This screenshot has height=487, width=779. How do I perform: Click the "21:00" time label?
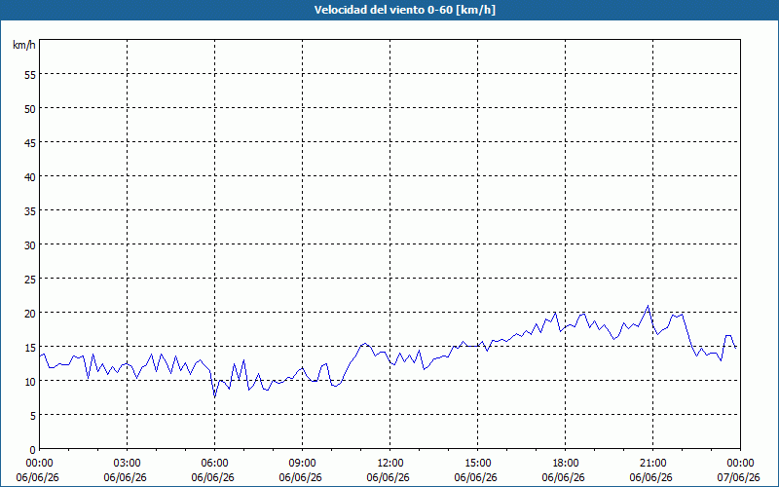pyautogui.click(x=652, y=464)
